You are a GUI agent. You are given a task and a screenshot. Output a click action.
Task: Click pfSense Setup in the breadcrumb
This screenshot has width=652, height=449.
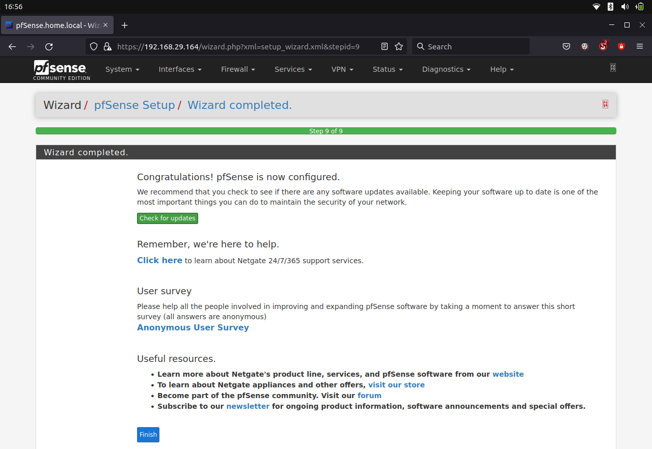134,105
